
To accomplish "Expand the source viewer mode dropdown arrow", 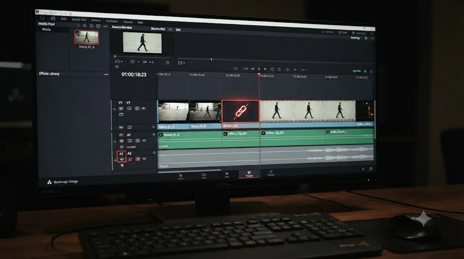I will [121, 62].
